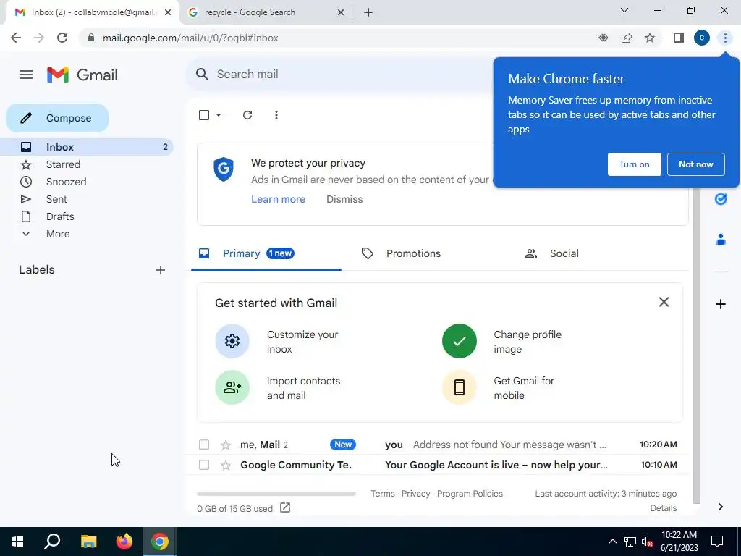Click Not now in Chrome popup
The image size is (741, 556).
pyautogui.click(x=695, y=164)
